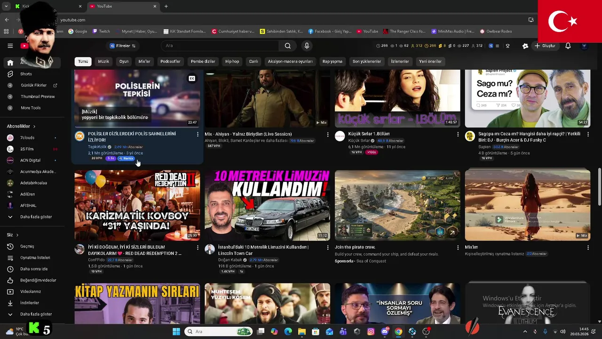Open Instagram from the taskbar

click(x=371, y=331)
